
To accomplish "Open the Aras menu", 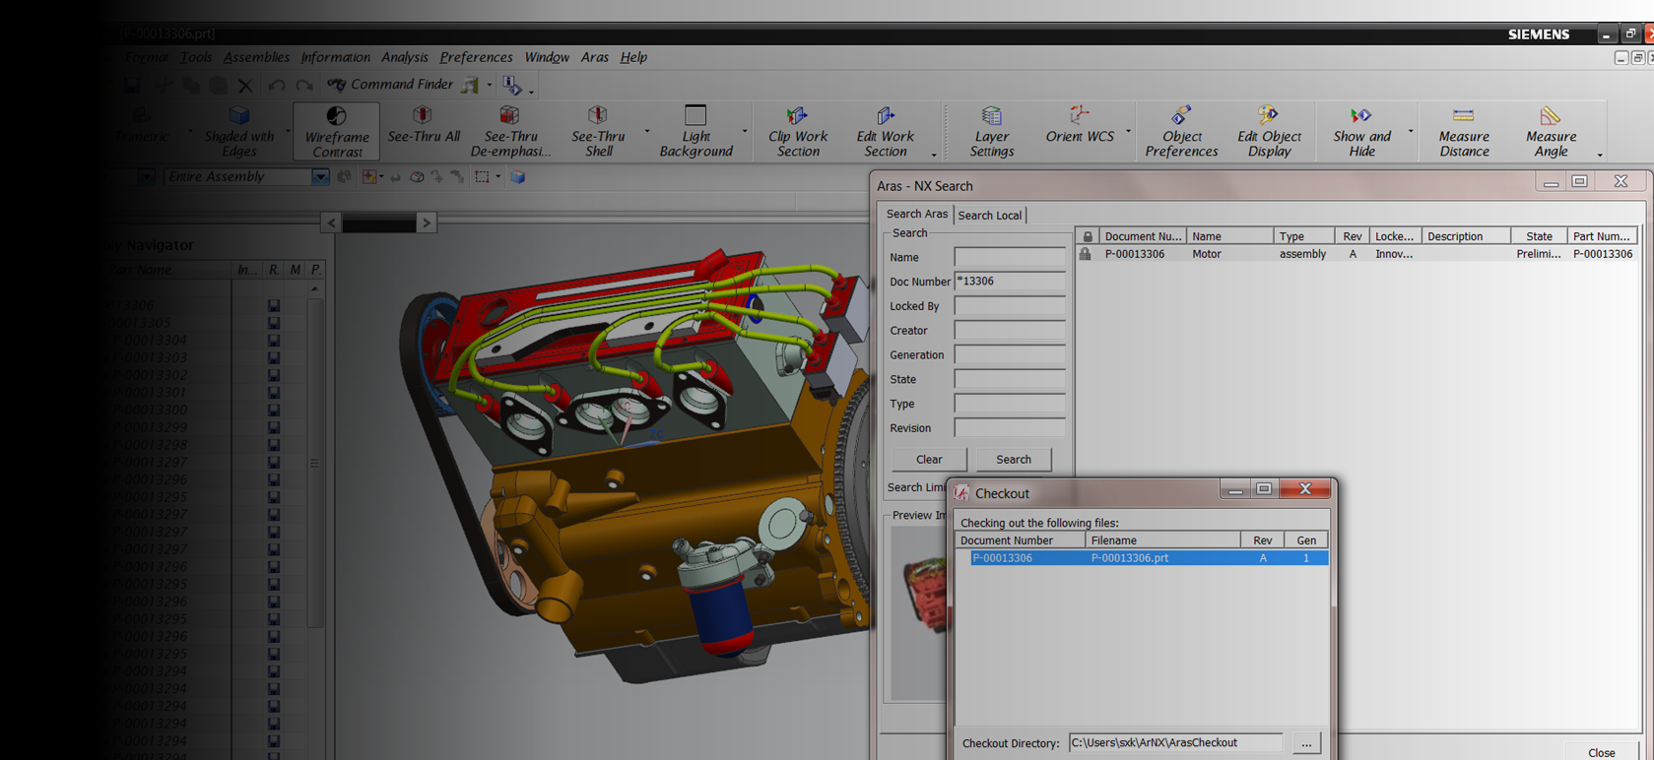I will point(594,57).
